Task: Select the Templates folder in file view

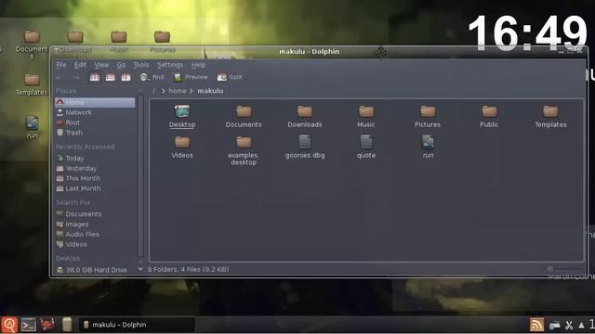Action: 550,117
